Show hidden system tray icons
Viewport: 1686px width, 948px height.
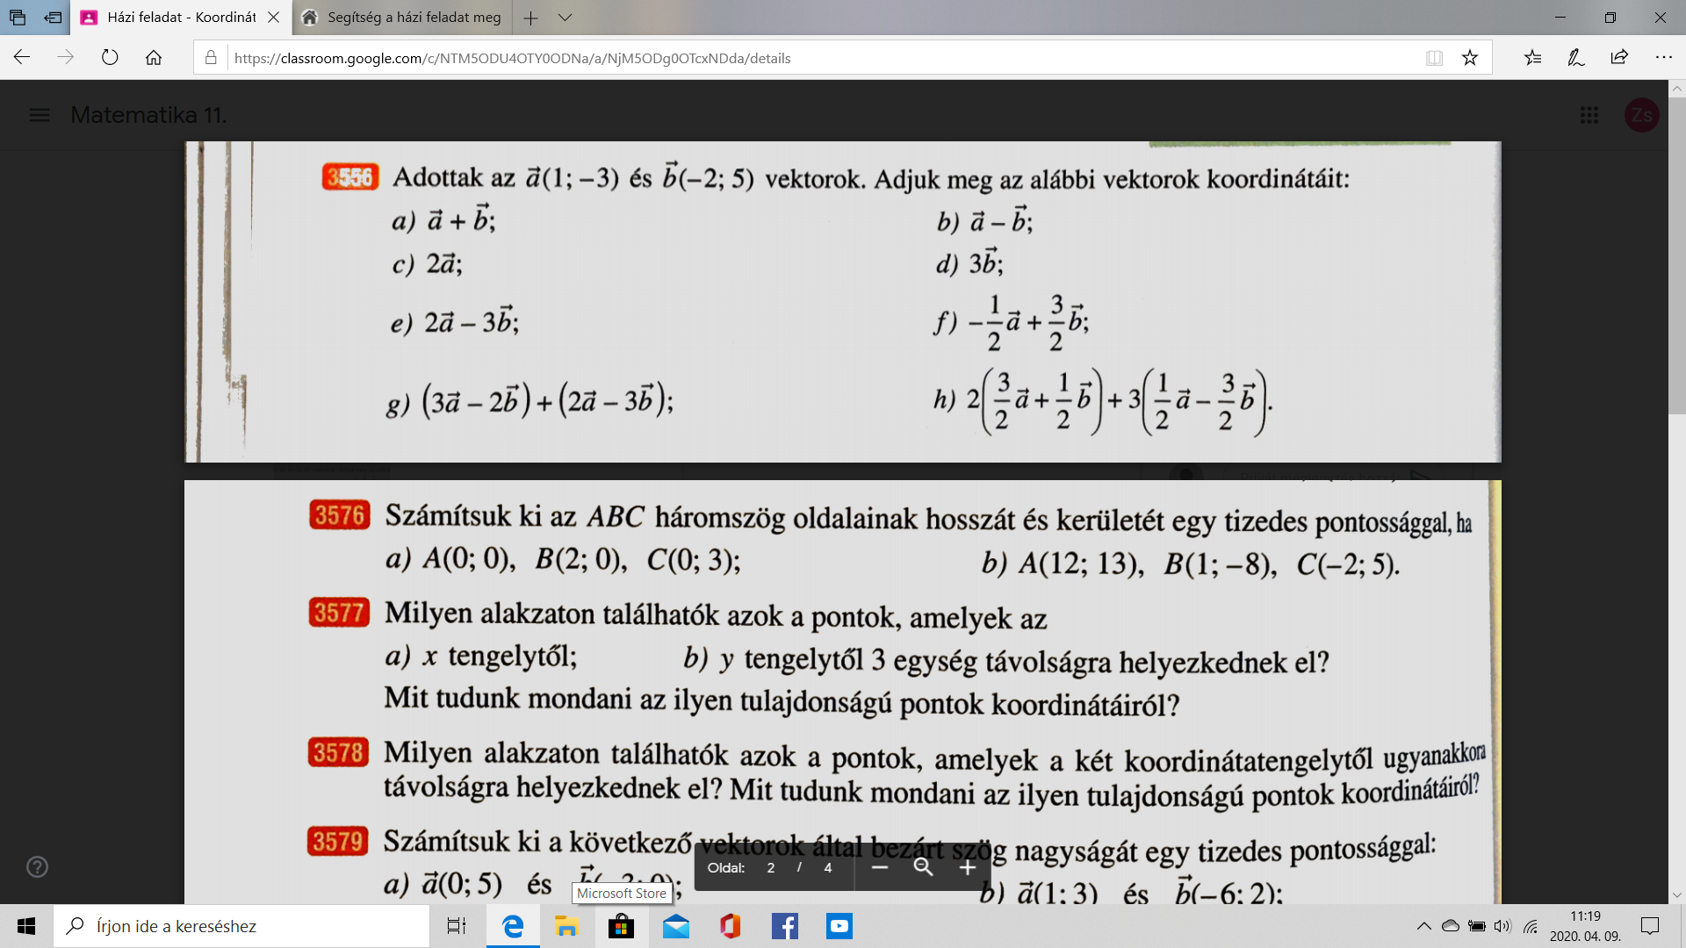tap(1423, 926)
